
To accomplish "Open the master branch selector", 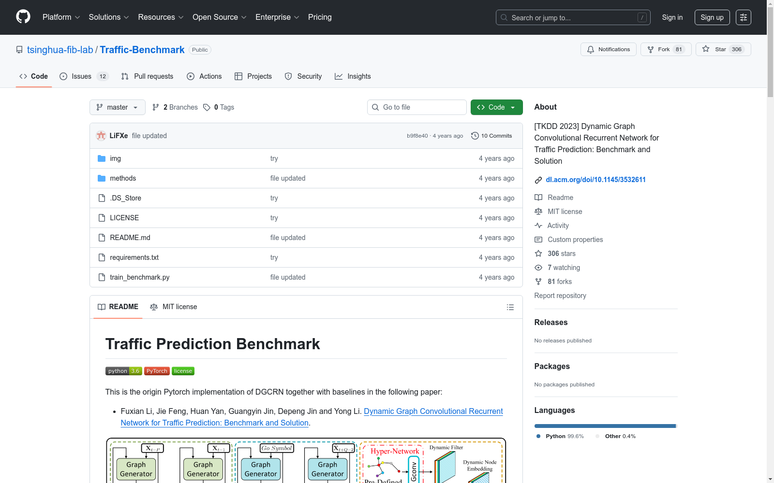I will 118,107.
